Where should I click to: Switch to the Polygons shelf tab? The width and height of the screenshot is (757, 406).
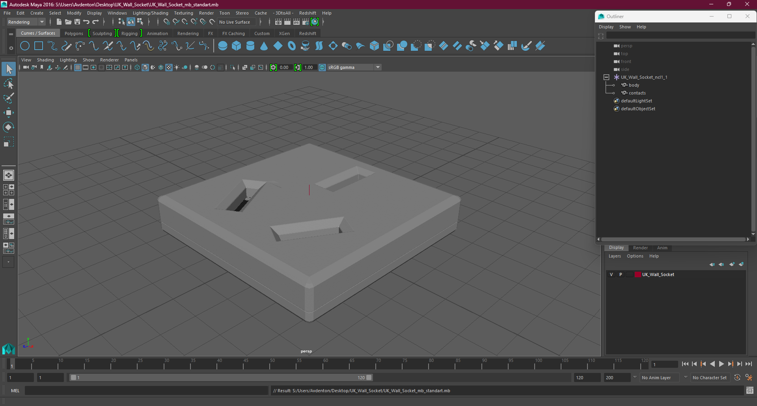(74, 33)
